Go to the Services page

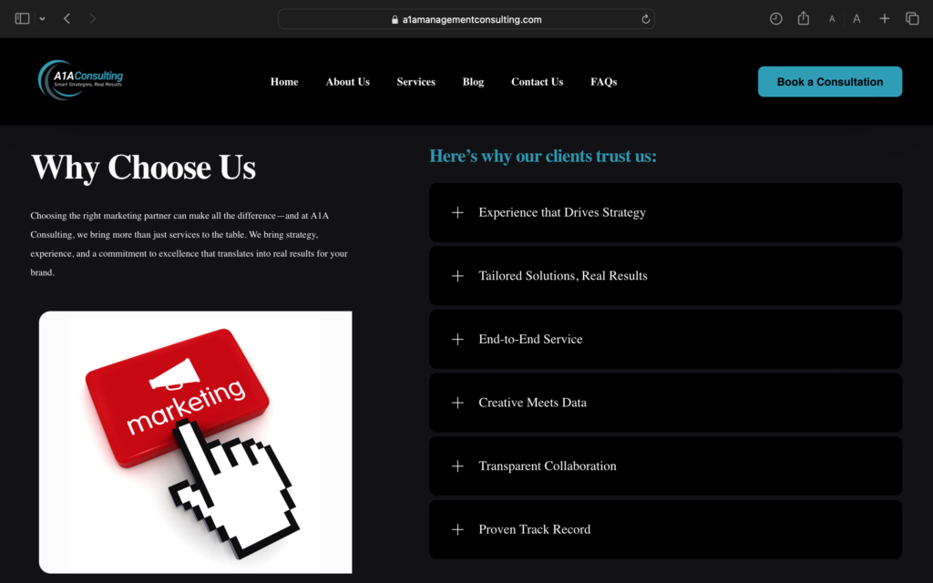tap(415, 82)
